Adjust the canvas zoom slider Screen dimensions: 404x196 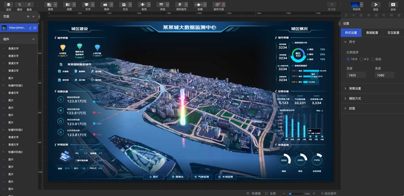(x=295, y=193)
